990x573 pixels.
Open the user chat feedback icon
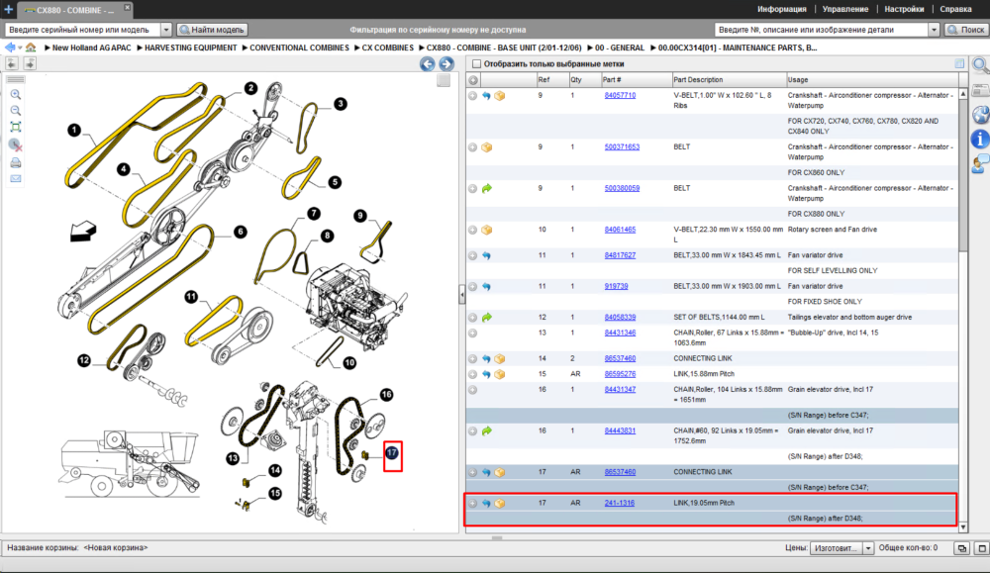pyautogui.click(x=980, y=164)
